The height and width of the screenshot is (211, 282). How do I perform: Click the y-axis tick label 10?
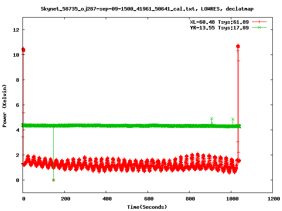[16, 55]
